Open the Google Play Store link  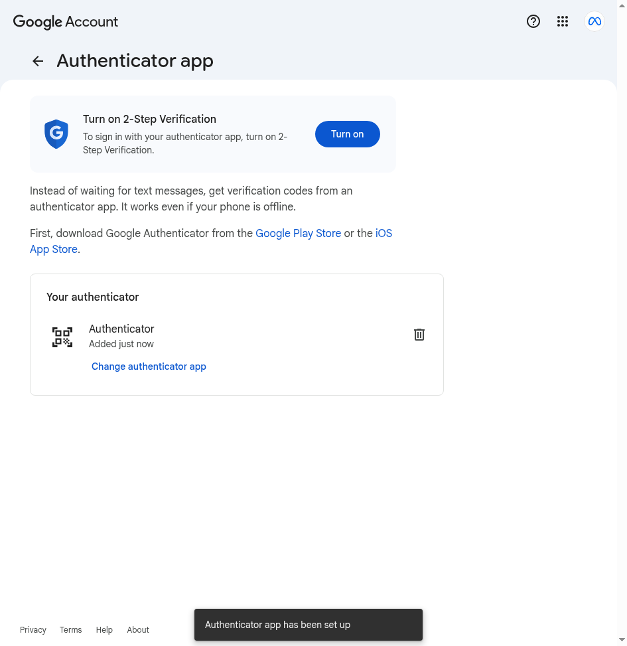pos(298,233)
